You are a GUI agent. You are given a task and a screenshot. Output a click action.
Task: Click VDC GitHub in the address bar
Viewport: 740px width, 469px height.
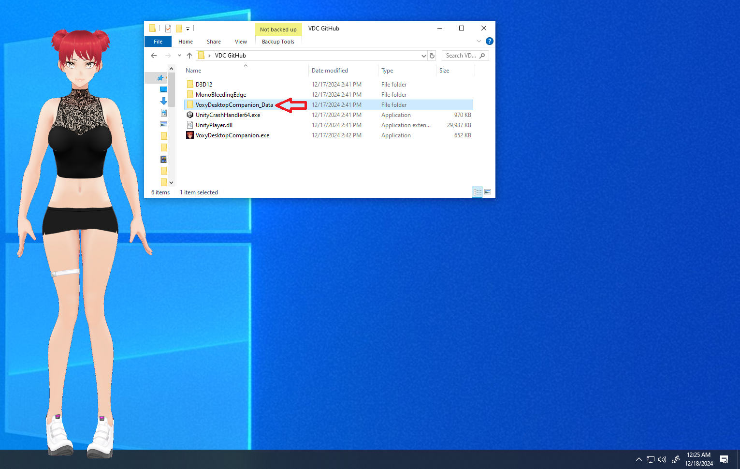[x=231, y=56]
